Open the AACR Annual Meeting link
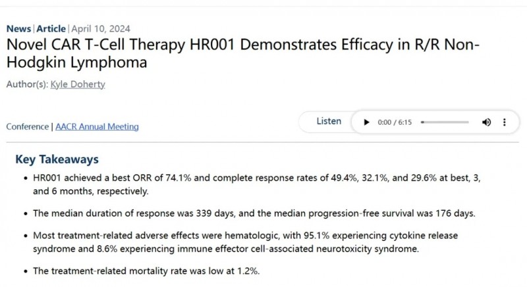This screenshot has height=287, width=527. (x=97, y=127)
